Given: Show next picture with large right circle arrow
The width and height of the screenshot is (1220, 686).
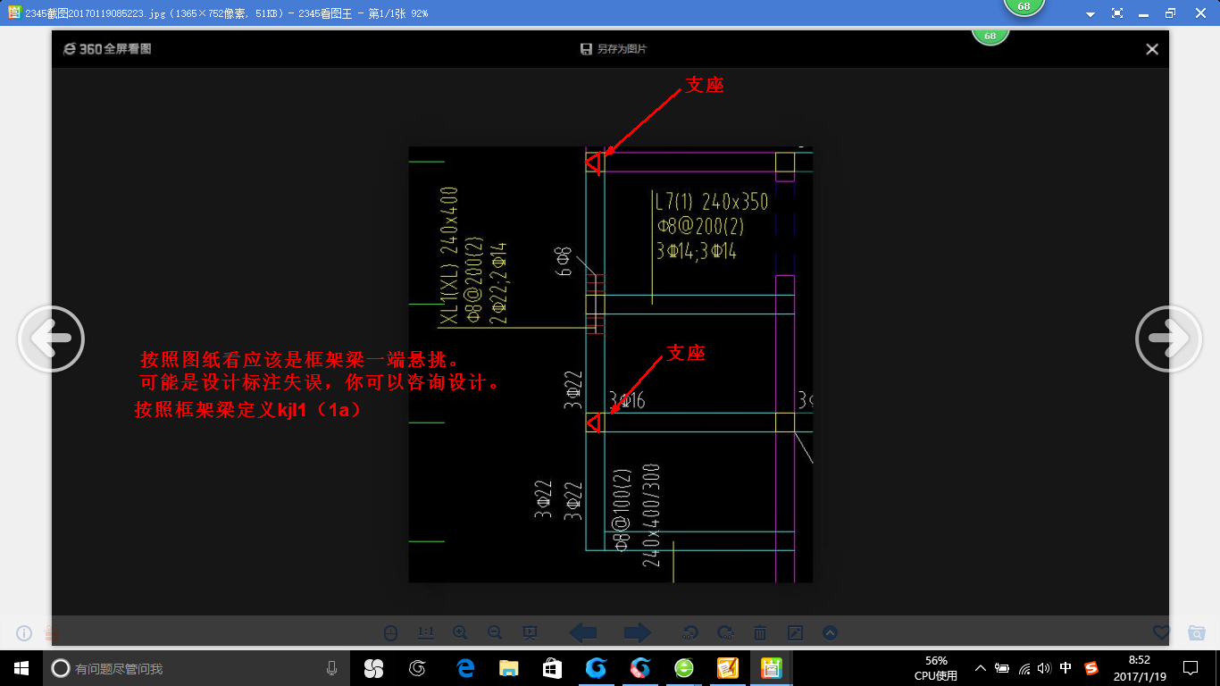Looking at the screenshot, I should click(x=1168, y=339).
